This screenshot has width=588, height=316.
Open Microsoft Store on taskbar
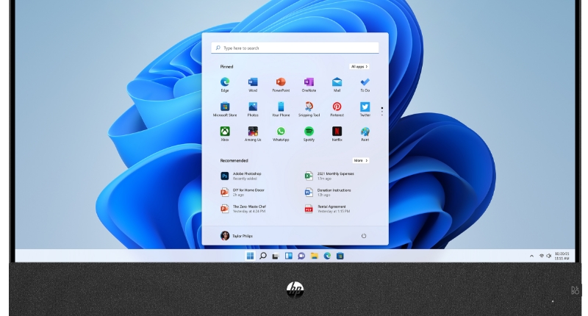tap(340, 256)
